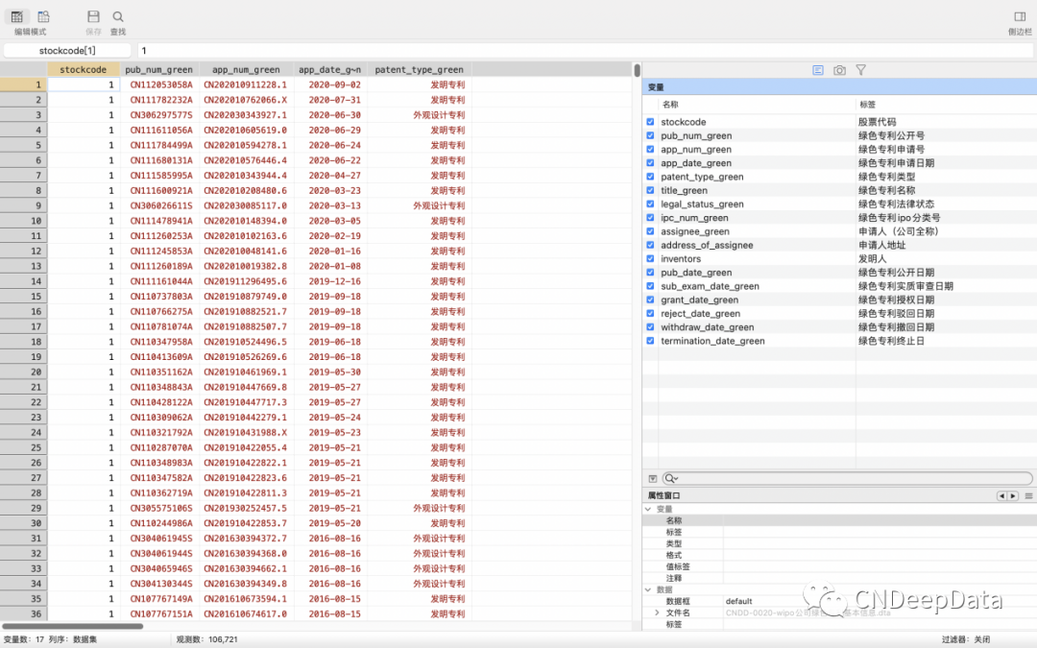Toggle the sidebar icon at top right
Image resolution: width=1037 pixels, height=648 pixels.
point(1019,16)
